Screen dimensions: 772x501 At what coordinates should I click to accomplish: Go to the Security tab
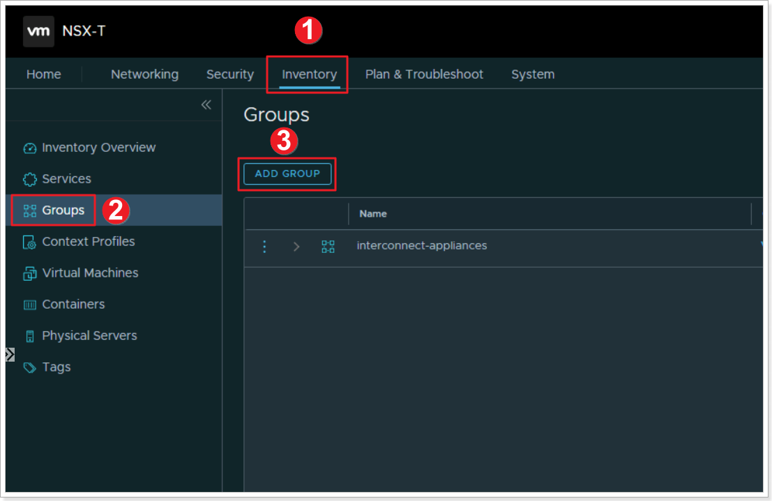230,75
